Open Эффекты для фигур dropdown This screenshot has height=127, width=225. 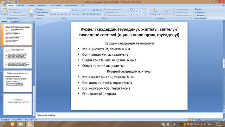182,15
